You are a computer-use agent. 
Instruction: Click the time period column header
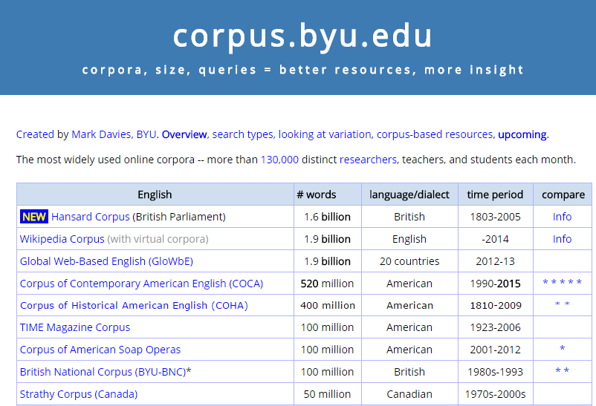point(495,194)
